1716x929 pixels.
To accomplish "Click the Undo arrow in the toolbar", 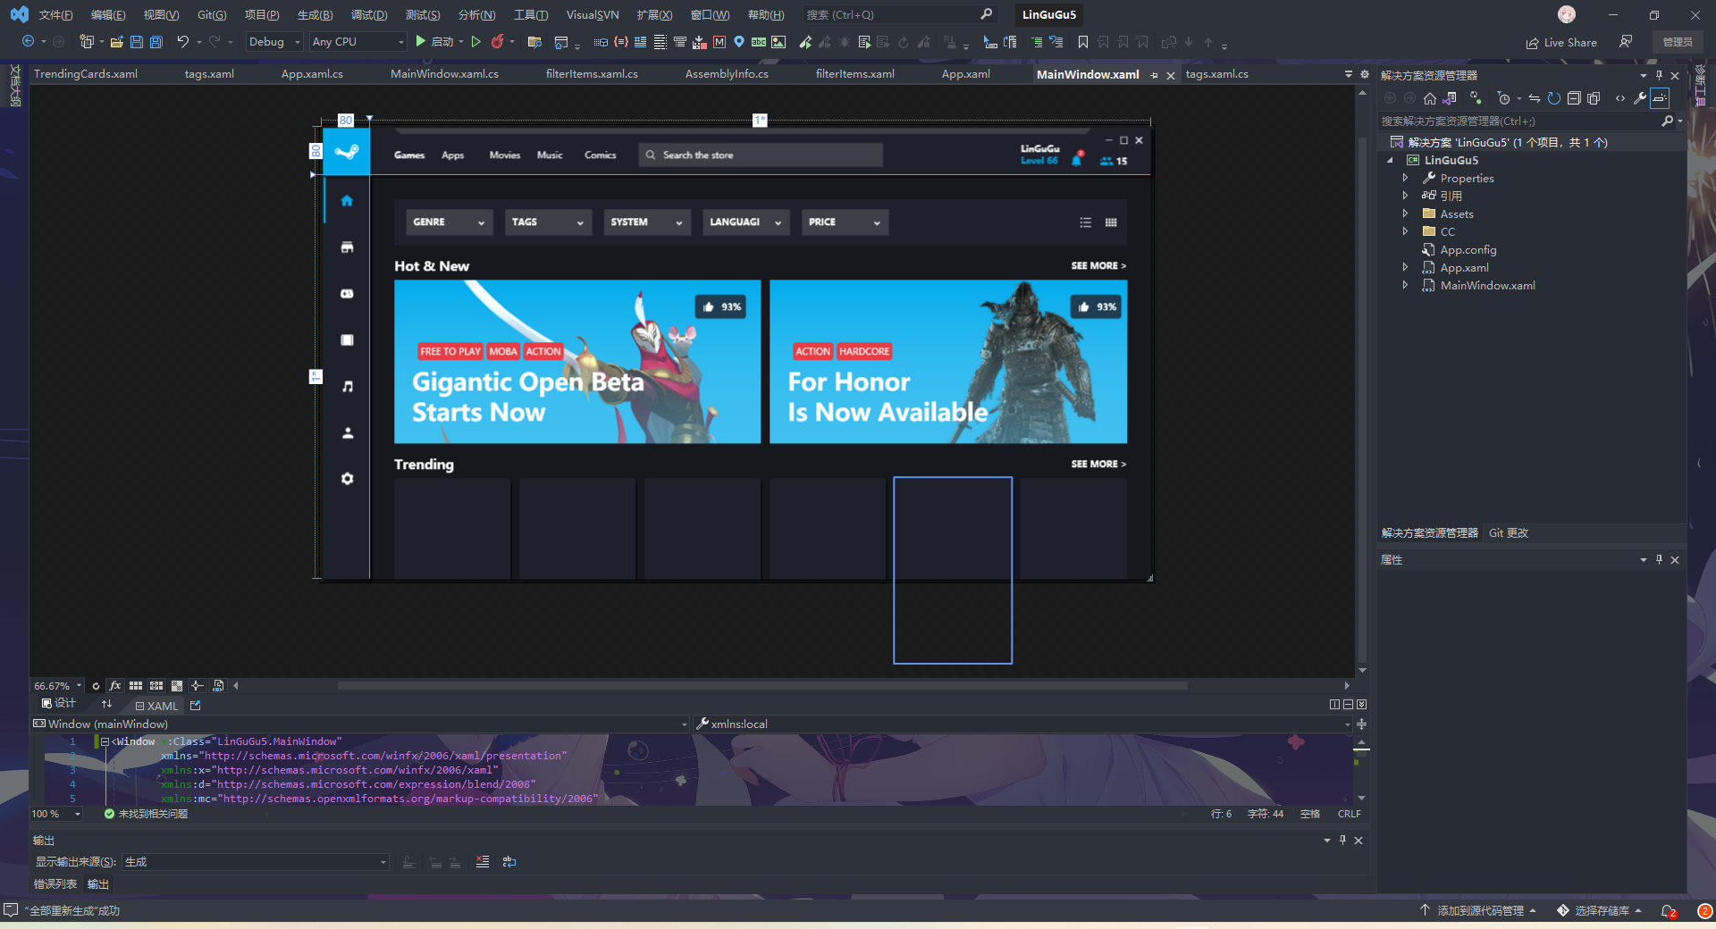I will pyautogui.click(x=182, y=41).
